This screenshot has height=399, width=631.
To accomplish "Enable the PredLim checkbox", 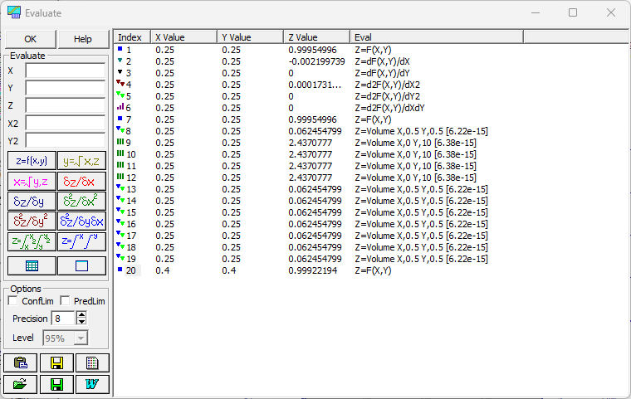I will (x=65, y=301).
